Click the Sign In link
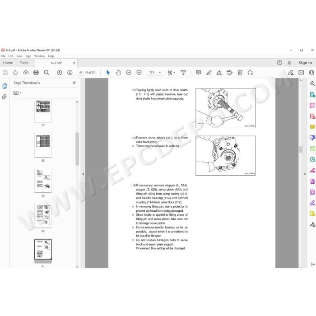Screen dimensions: 316x316 click(x=305, y=63)
